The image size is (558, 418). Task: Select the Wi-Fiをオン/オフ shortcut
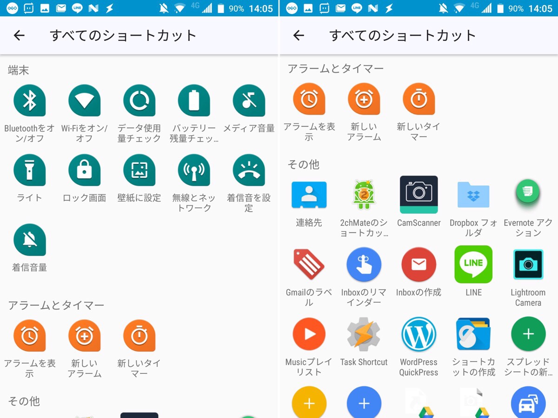[x=85, y=100]
